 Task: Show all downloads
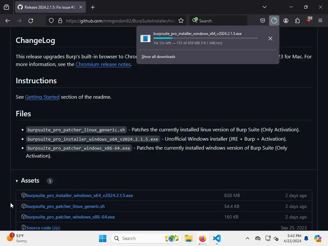158,57
